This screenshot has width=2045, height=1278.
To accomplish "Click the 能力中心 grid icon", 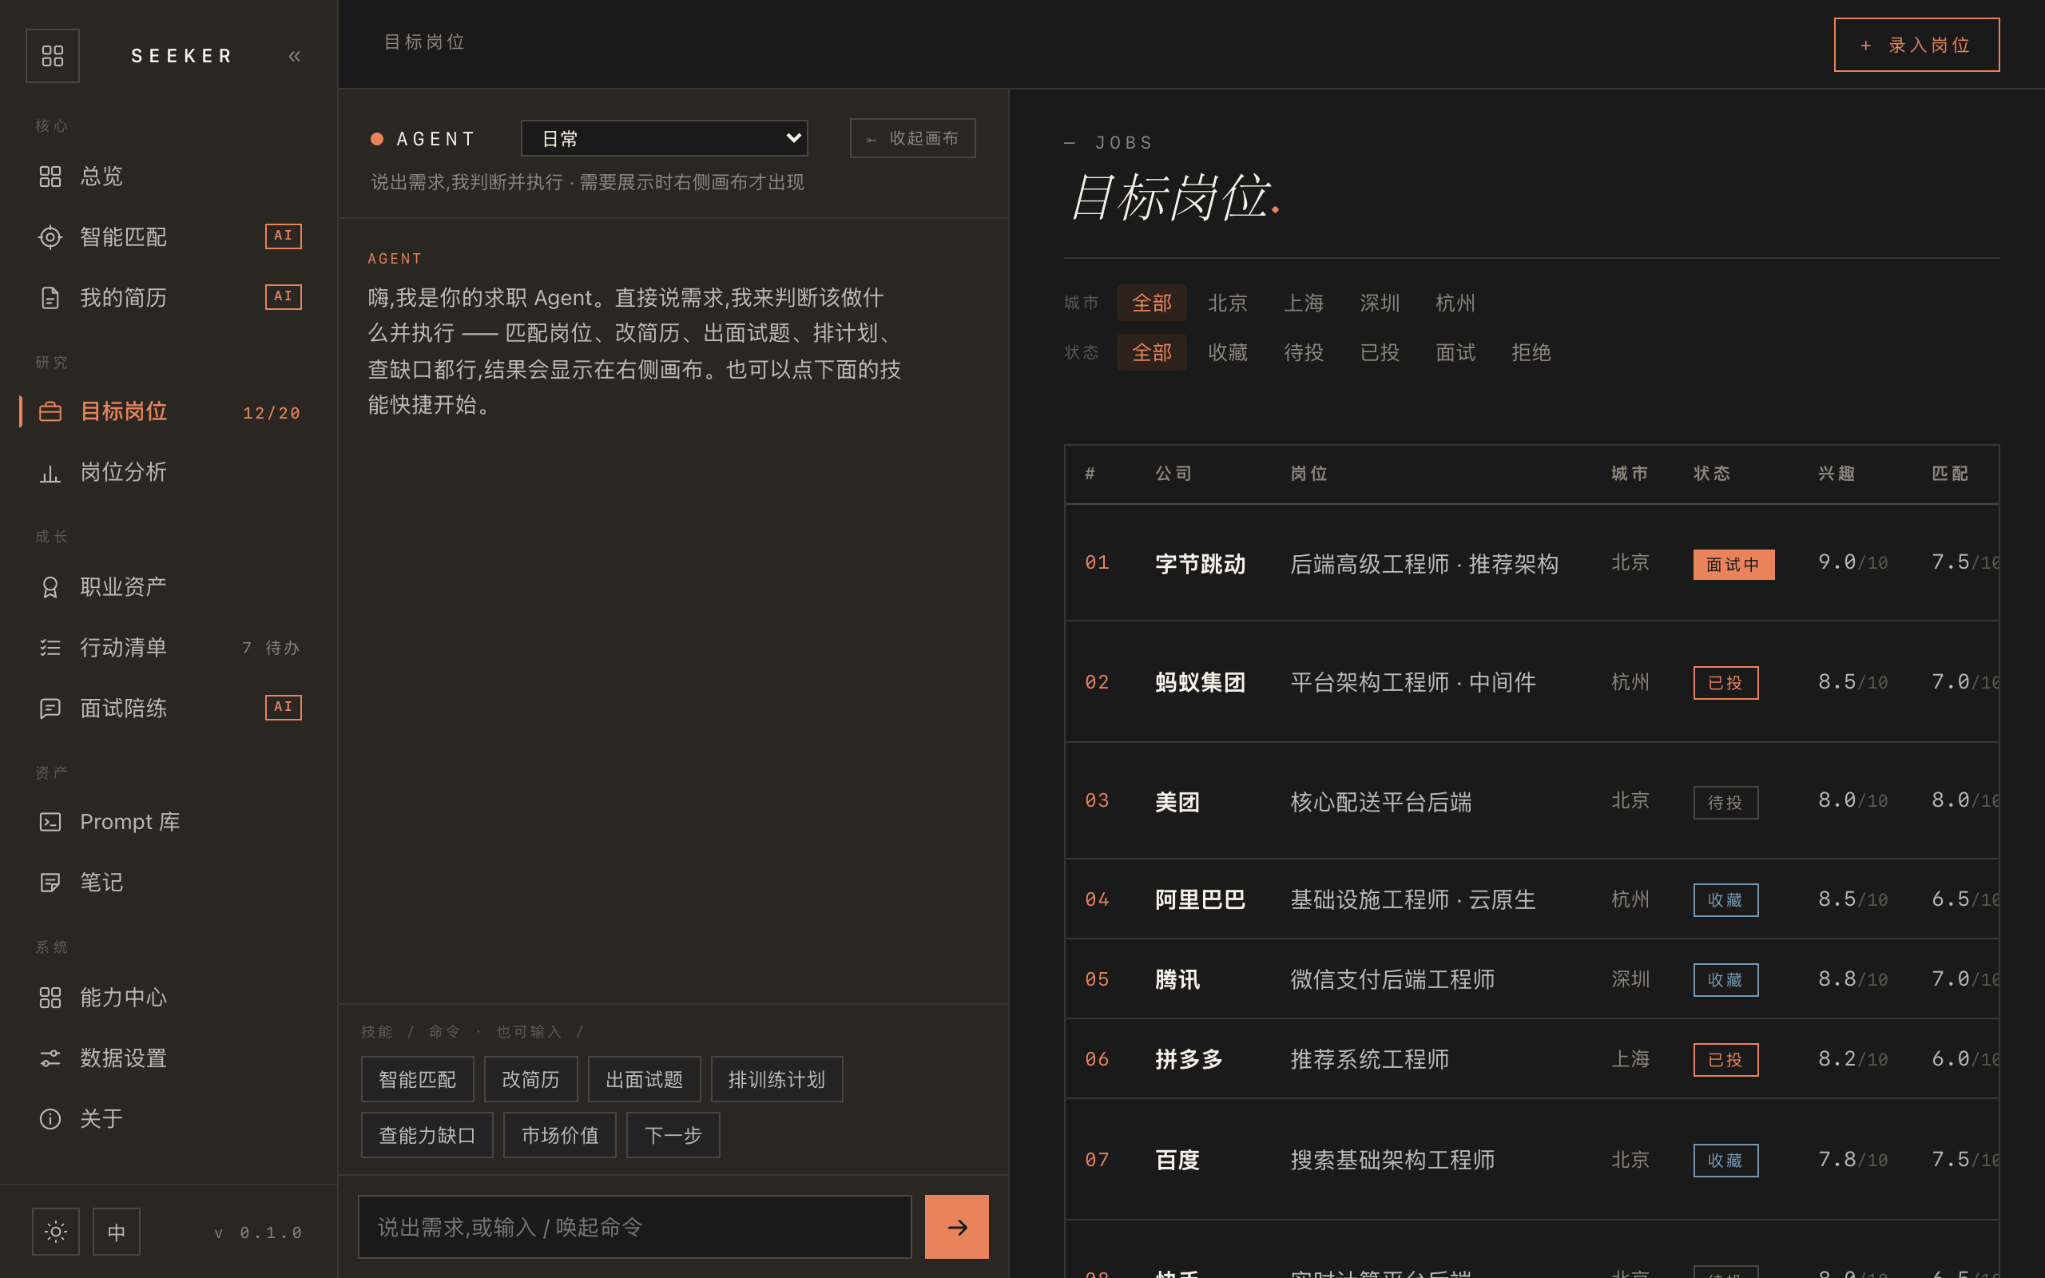I will (50, 998).
